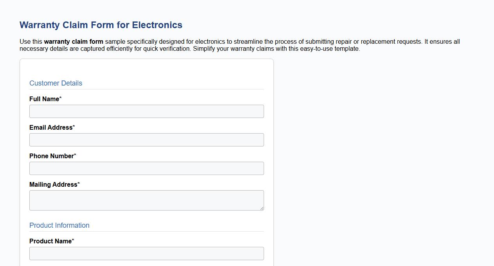Click the Product Name input field
This screenshot has height=266, width=494.
tap(146, 253)
